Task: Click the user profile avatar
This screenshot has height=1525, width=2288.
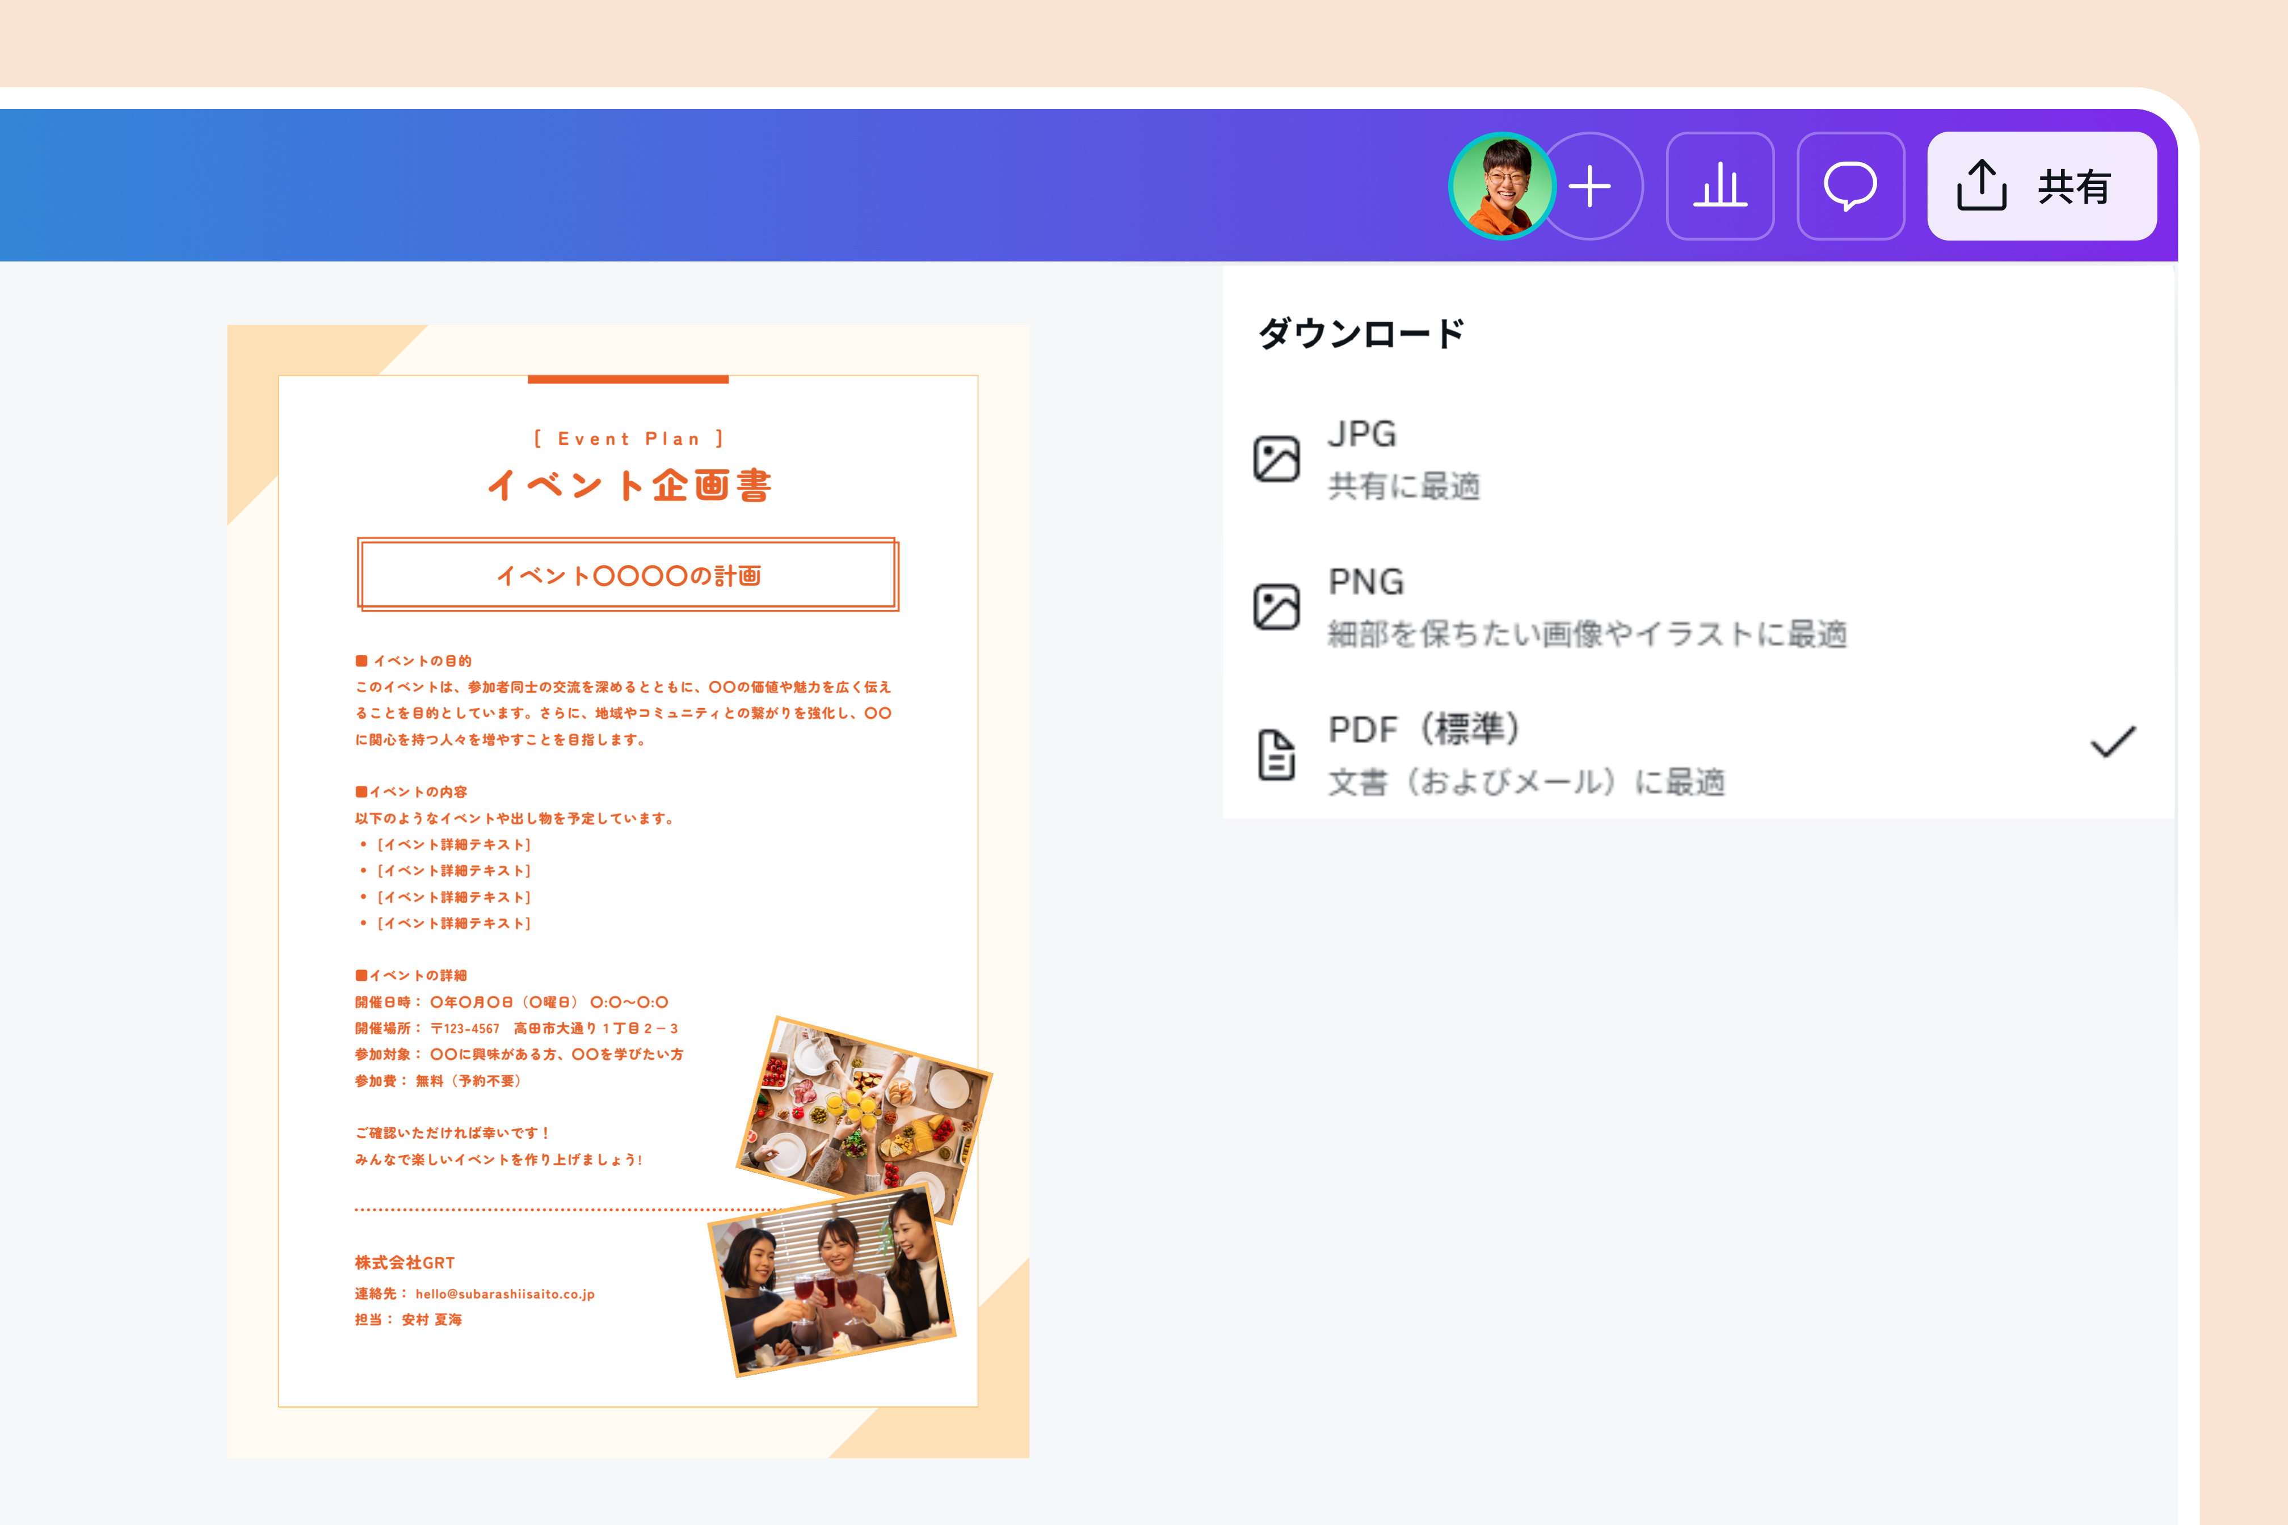Action: coord(1502,186)
